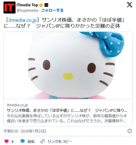
Task: Click the ITmedia red IT avatar
Action: (x=10, y=7)
